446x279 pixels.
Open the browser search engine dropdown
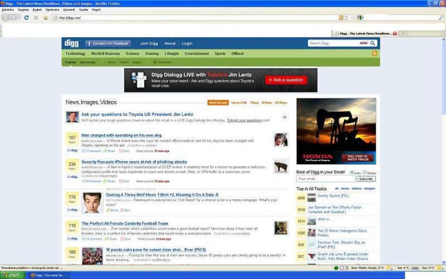(x=360, y=18)
